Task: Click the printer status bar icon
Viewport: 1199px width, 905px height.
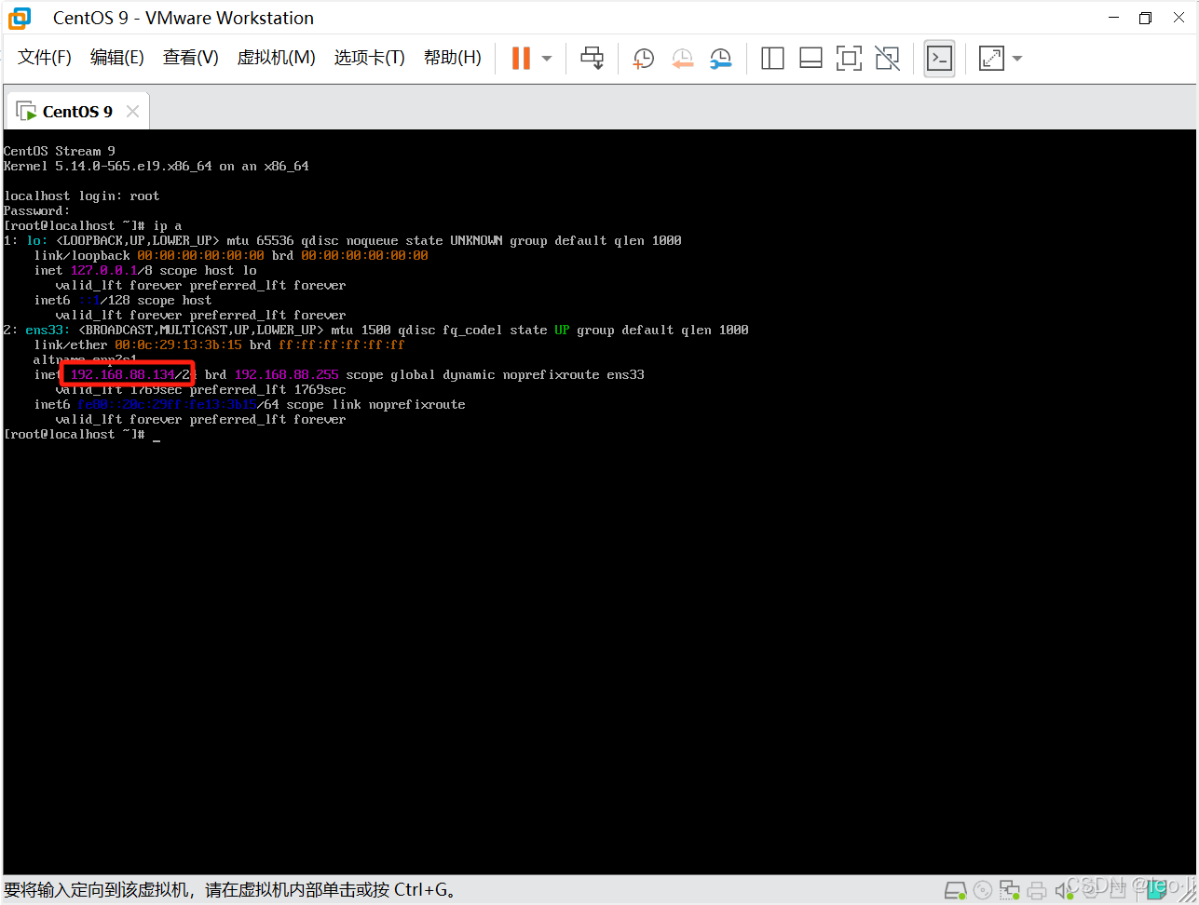Action: tap(1036, 891)
